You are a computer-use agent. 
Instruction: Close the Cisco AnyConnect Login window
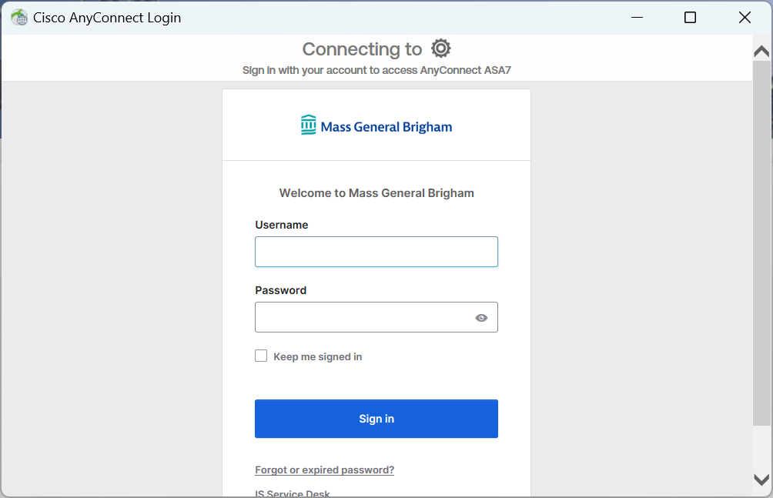point(745,17)
